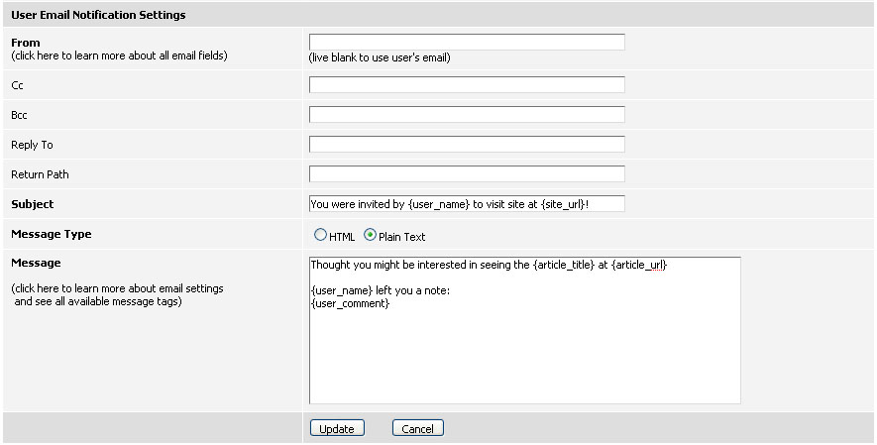
Task: Choose the HTML message type radio
Action: pyautogui.click(x=320, y=235)
